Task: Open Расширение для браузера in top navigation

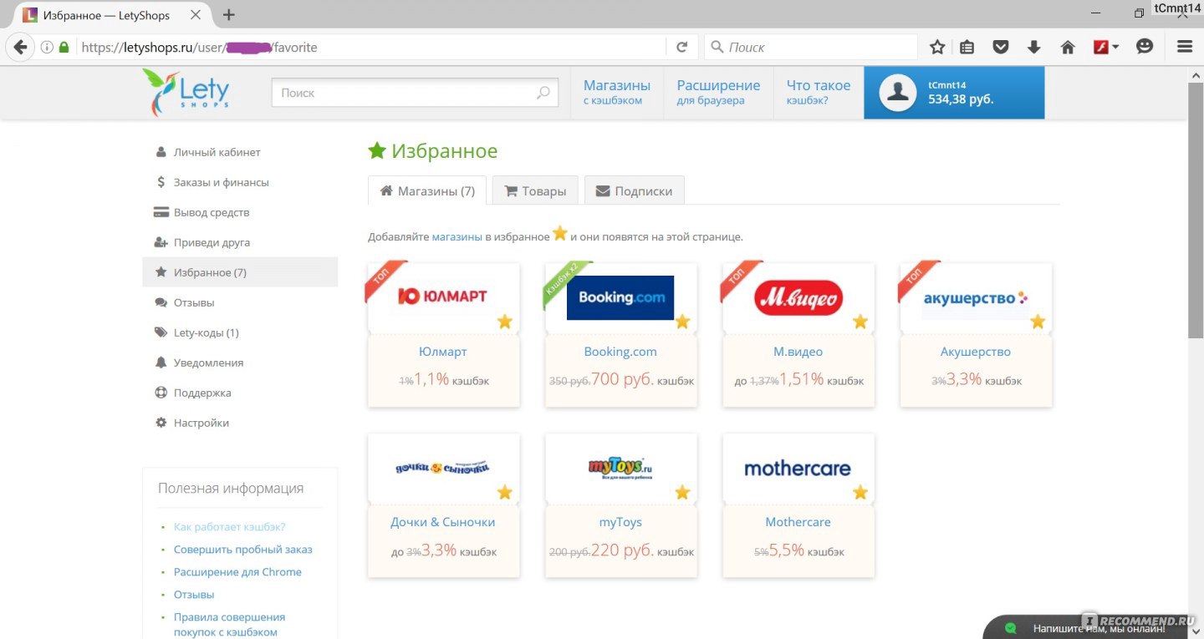Action: click(x=718, y=92)
